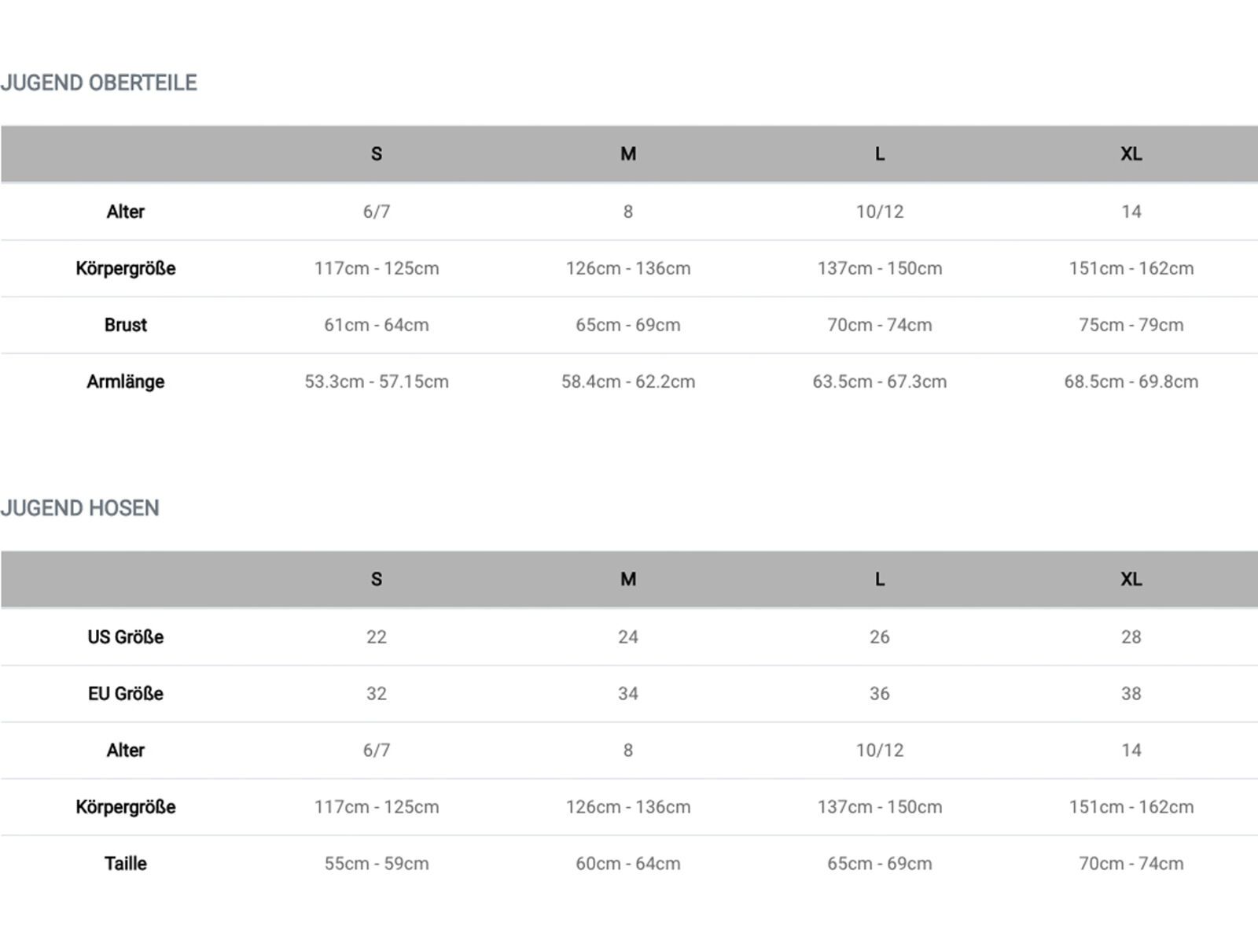Viewport: 1258px width, 944px height.
Task: Select the 61cm - 64cm Brust cell
Action: pos(377,325)
